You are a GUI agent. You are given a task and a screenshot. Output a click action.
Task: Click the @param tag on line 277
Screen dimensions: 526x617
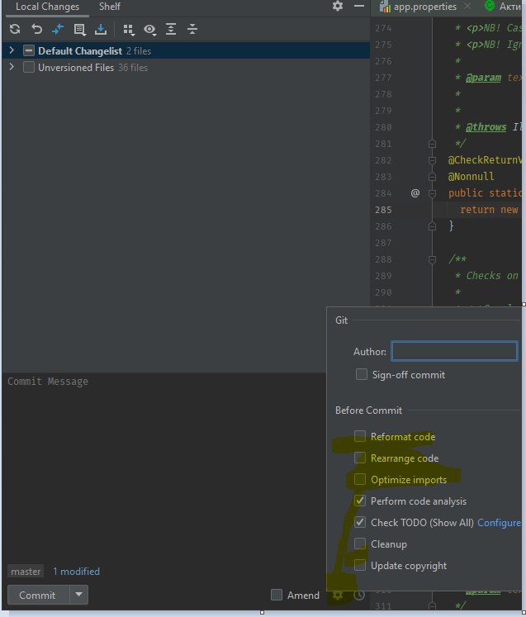484,78
